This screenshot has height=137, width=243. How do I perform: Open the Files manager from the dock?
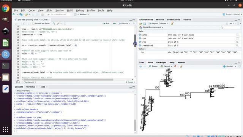(x=6, y=77)
